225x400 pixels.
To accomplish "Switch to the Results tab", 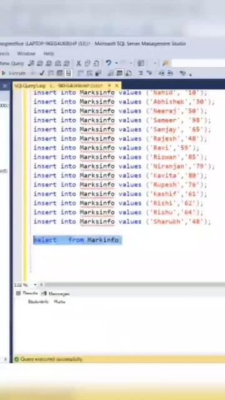I will (x=27, y=293).
